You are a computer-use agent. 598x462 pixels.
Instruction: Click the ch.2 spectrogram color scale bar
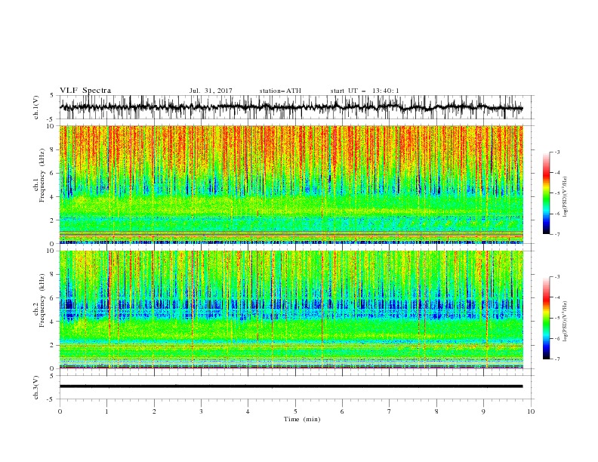click(x=546, y=318)
